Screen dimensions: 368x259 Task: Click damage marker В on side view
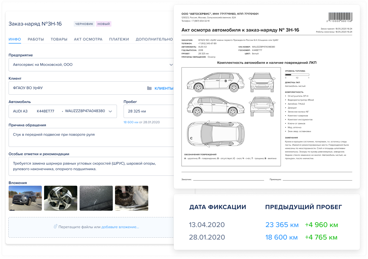pos(226,81)
